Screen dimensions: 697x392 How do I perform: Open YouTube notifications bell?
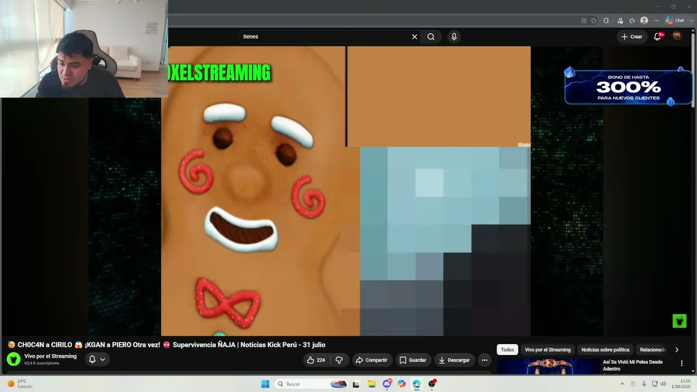point(658,36)
